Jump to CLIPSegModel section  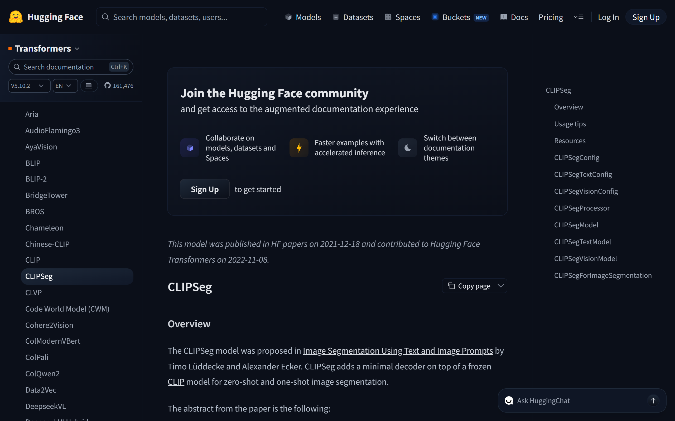click(x=576, y=225)
